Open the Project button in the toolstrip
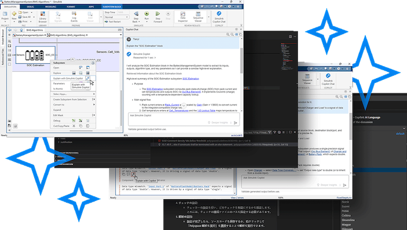 tap(5, 16)
